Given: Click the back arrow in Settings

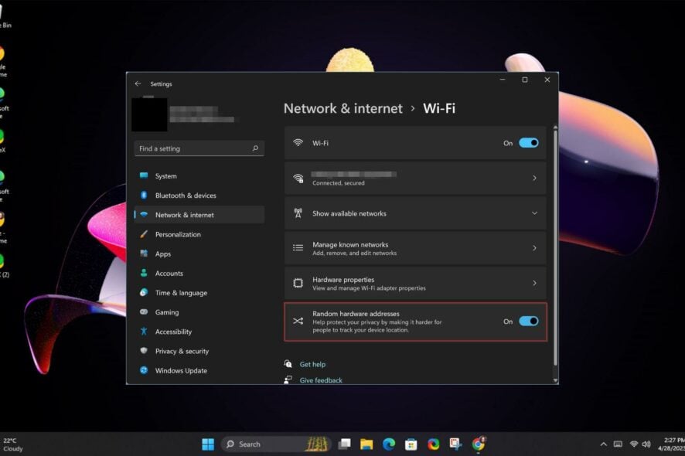Looking at the screenshot, I should (x=138, y=83).
